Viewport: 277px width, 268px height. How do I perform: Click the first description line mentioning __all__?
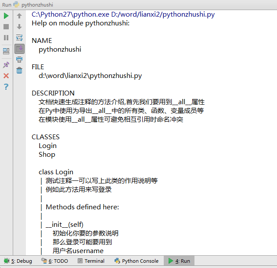coord(122,102)
